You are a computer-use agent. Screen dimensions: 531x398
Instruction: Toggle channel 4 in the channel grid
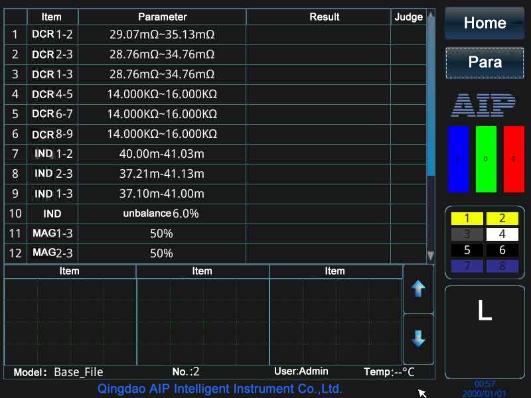(x=502, y=233)
